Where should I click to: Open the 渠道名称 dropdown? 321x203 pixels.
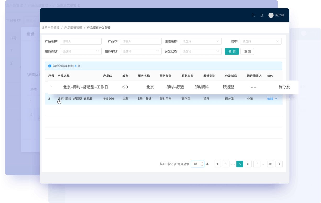tap(201, 41)
